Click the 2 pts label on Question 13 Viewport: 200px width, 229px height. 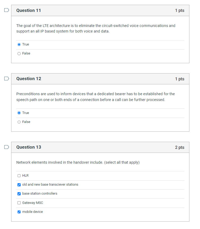point(180,147)
